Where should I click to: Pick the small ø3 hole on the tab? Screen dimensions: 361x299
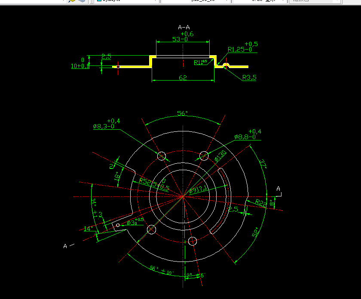(118, 225)
